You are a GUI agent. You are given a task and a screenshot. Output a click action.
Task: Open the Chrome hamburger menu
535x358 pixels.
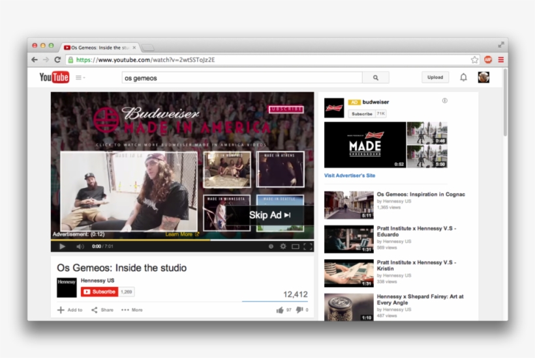[500, 60]
